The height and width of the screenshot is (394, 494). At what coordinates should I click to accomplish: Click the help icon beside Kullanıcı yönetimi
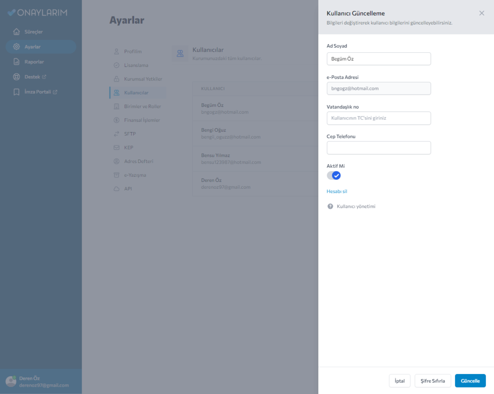330,206
